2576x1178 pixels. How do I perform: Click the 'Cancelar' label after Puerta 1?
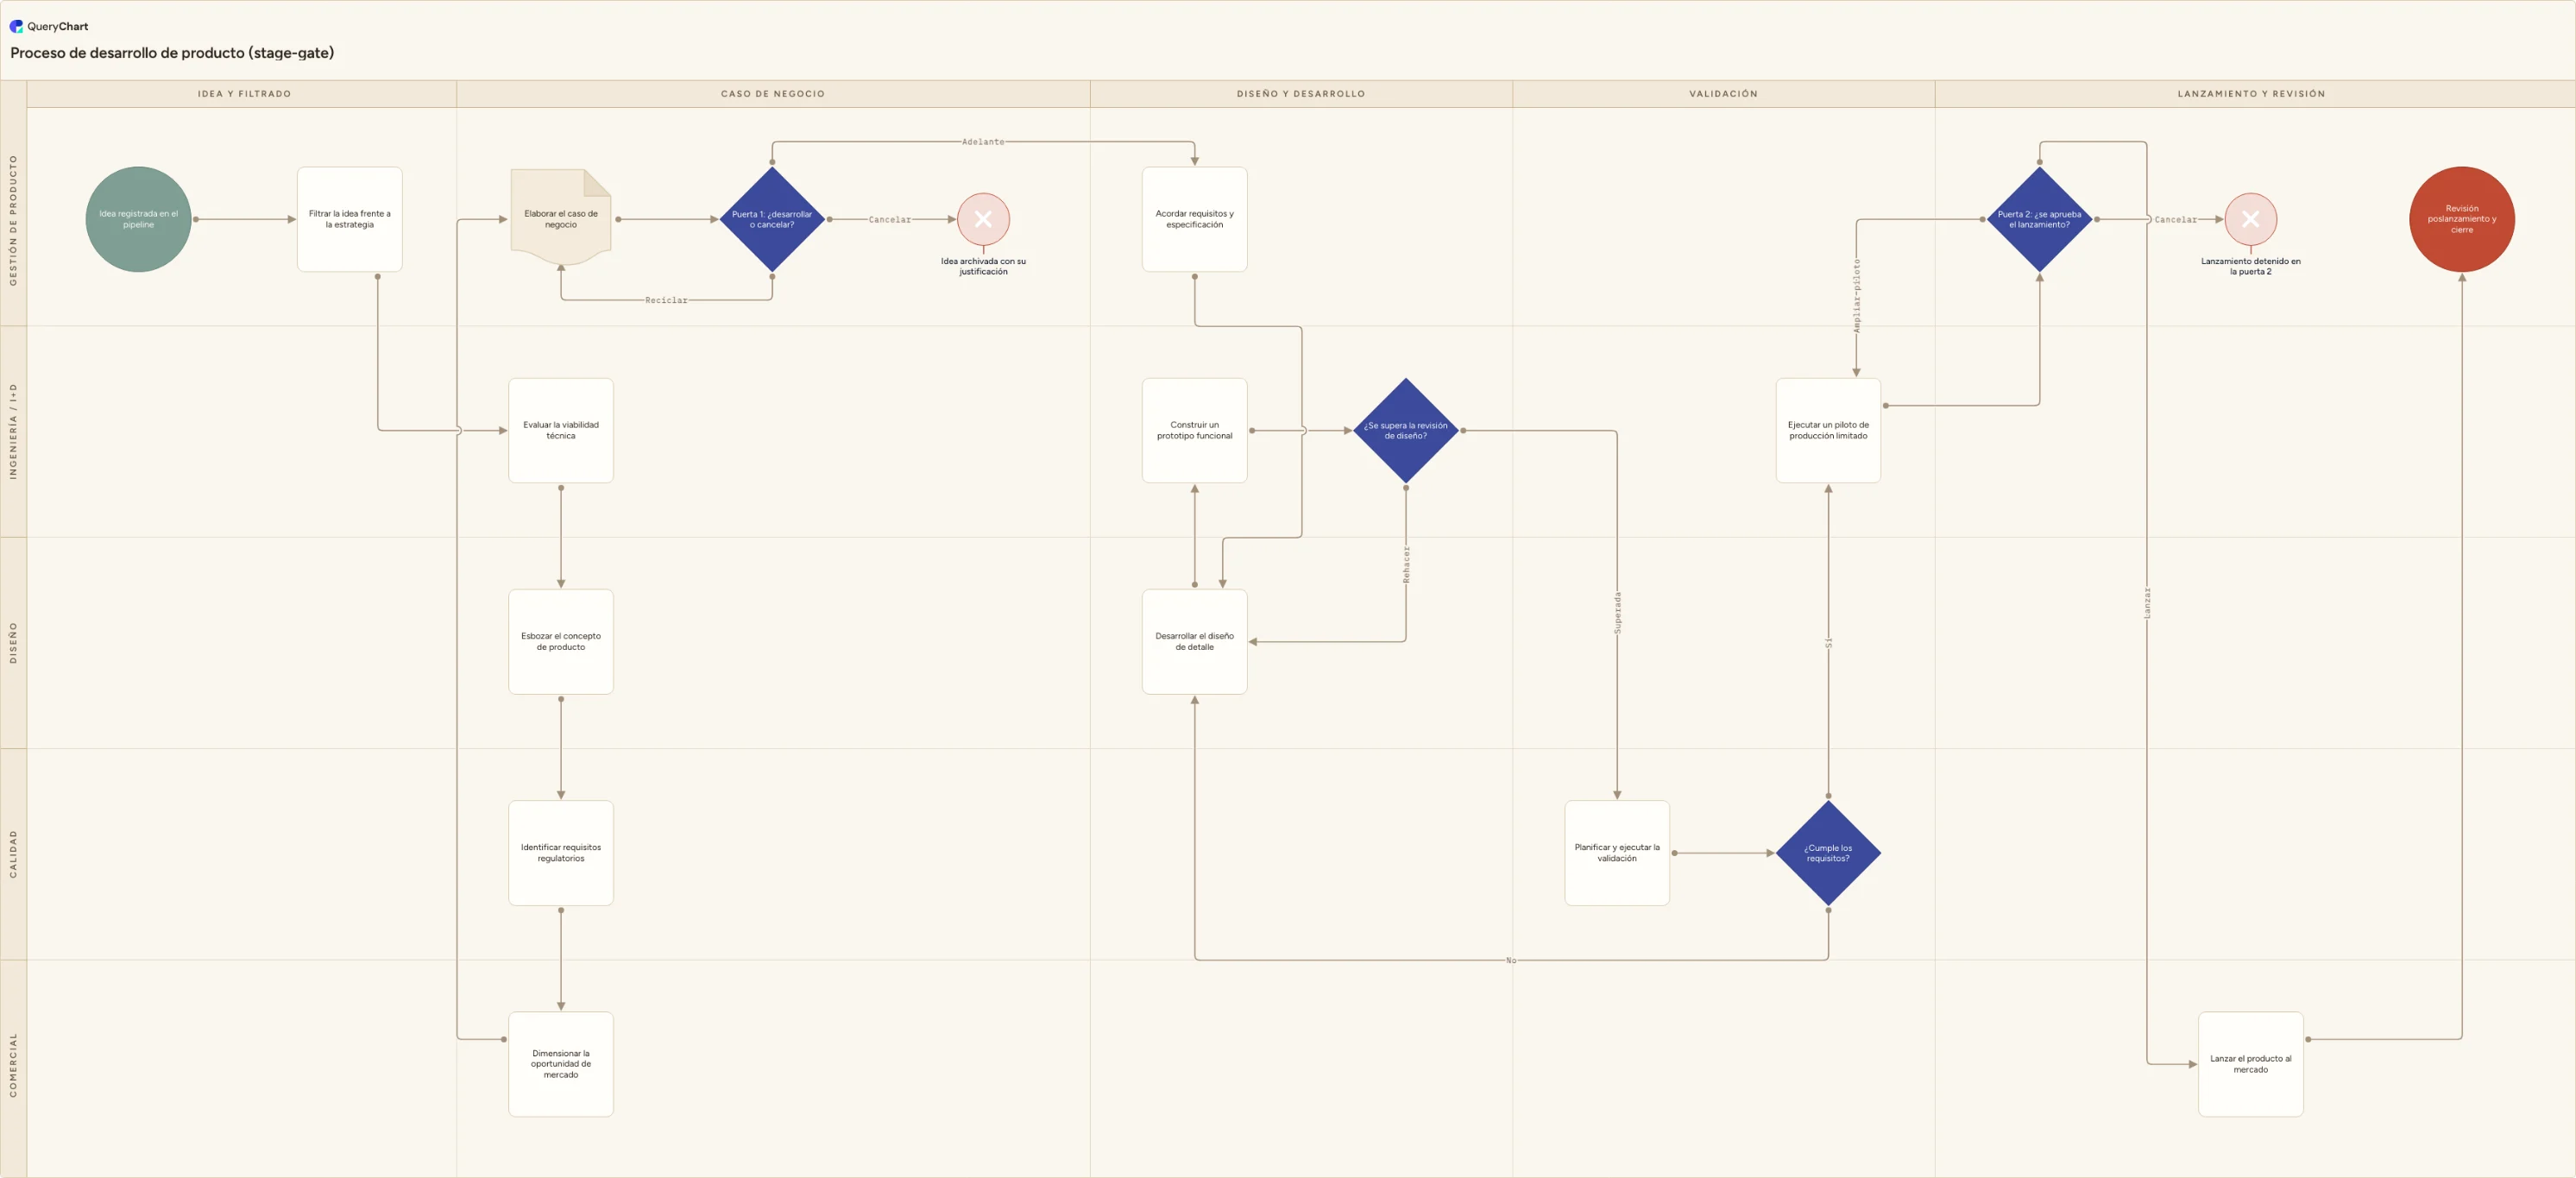(x=889, y=219)
